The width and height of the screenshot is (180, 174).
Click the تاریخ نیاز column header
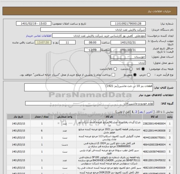(x=18, y=117)
